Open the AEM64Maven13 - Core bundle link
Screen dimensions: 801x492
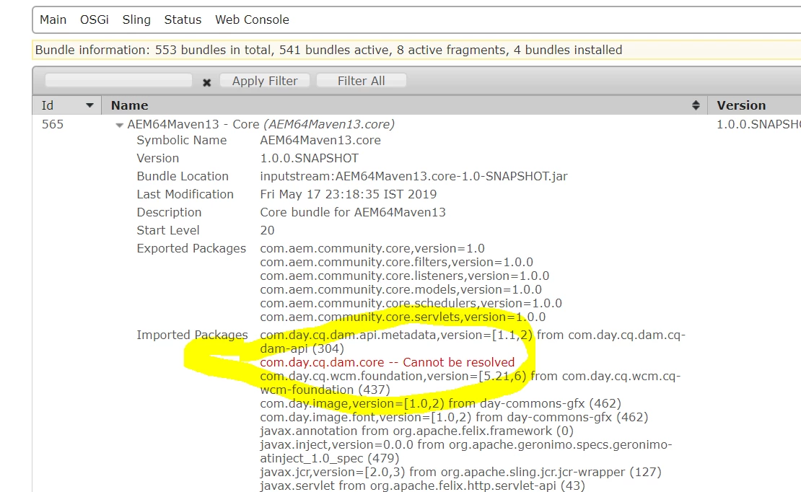coord(261,124)
